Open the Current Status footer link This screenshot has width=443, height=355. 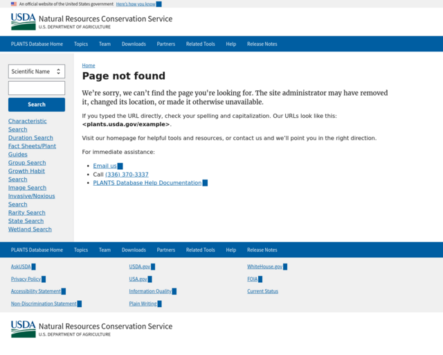[x=263, y=291]
